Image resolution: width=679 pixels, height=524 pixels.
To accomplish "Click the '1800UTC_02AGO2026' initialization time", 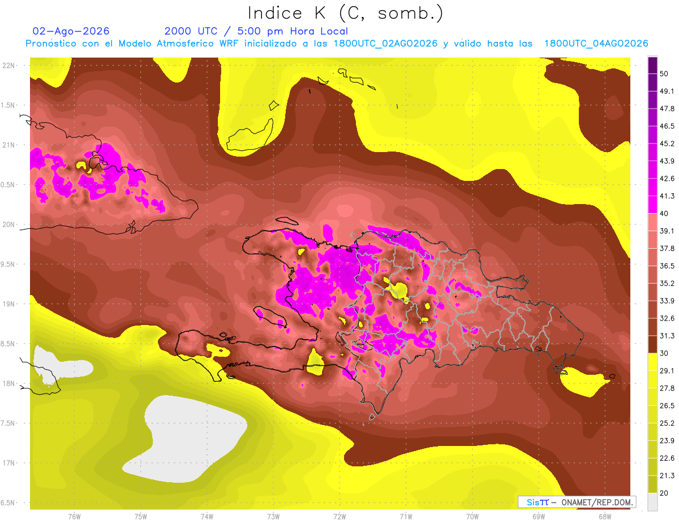I will pyautogui.click(x=385, y=44).
